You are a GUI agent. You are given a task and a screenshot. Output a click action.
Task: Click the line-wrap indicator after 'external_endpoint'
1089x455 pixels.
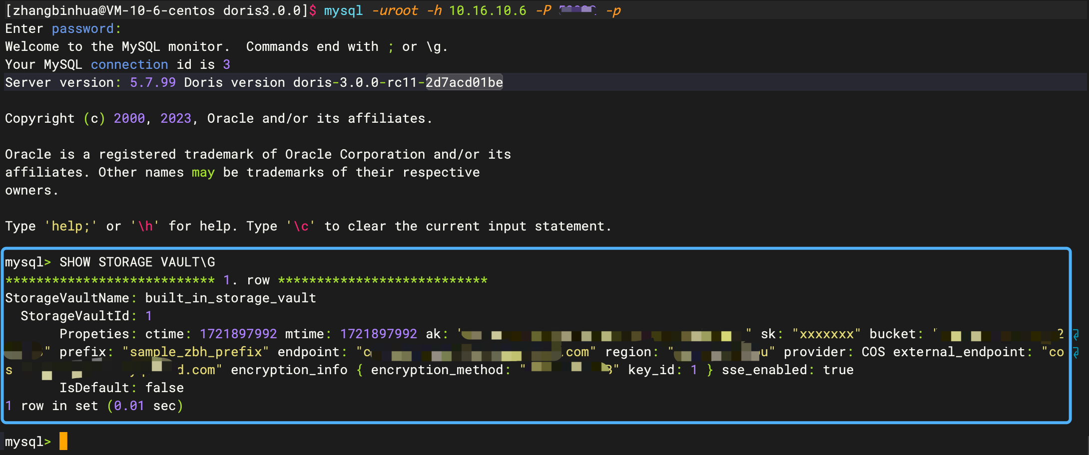(x=1076, y=352)
